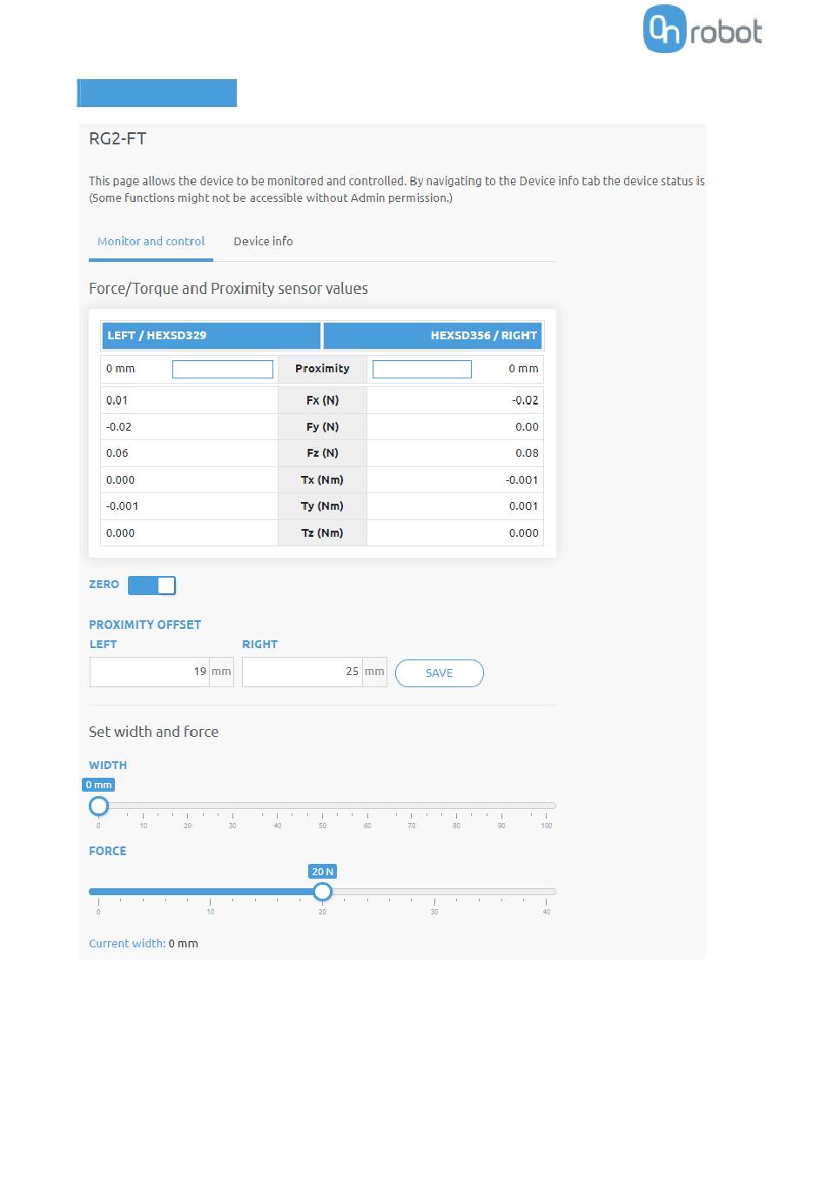
Task: Click the 20 N force slider tooltip
Action: pyautogui.click(x=322, y=871)
